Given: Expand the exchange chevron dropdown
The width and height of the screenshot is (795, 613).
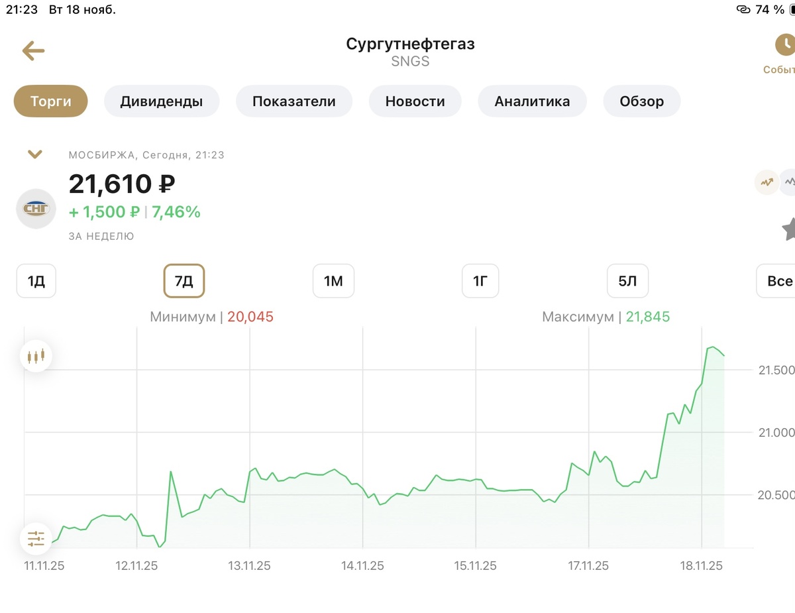Looking at the screenshot, I should click(35, 154).
